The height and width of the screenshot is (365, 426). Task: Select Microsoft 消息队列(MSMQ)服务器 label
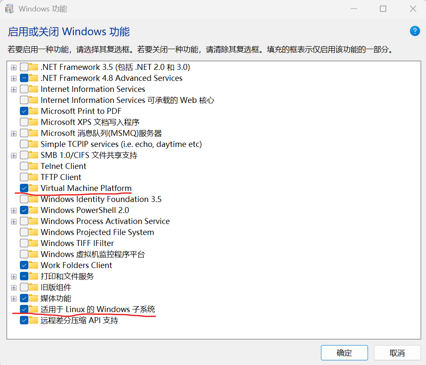(101, 133)
